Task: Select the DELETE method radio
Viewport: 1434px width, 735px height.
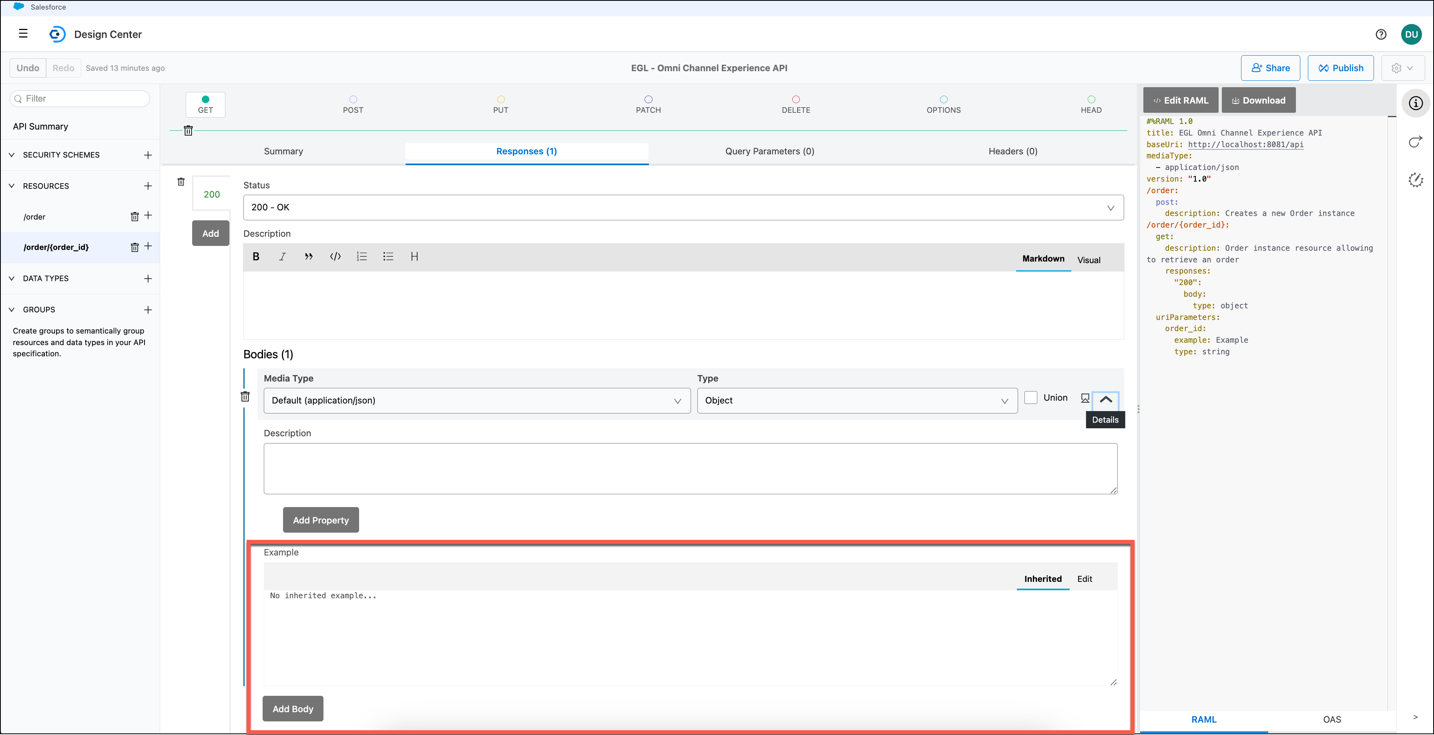Action: 795,100
